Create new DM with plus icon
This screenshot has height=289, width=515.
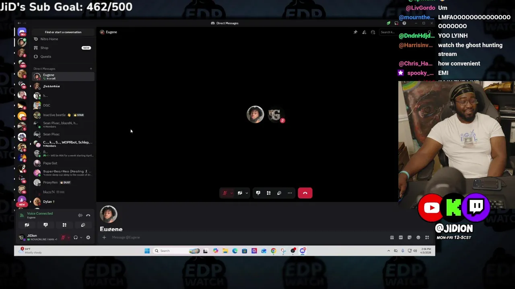point(91,69)
